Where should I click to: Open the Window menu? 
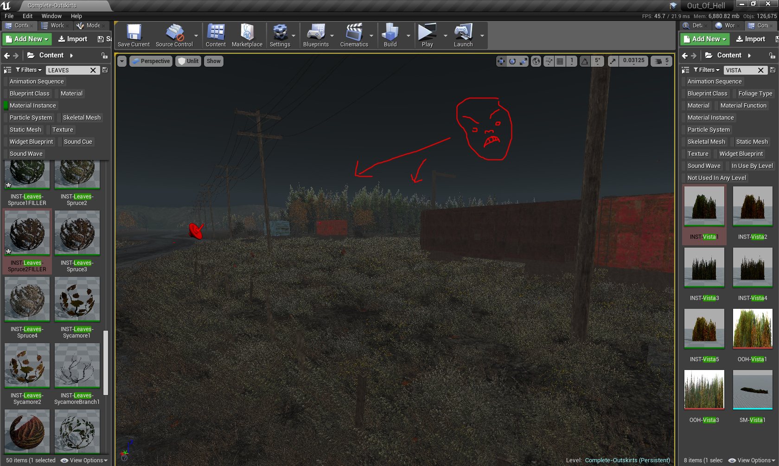(51, 16)
